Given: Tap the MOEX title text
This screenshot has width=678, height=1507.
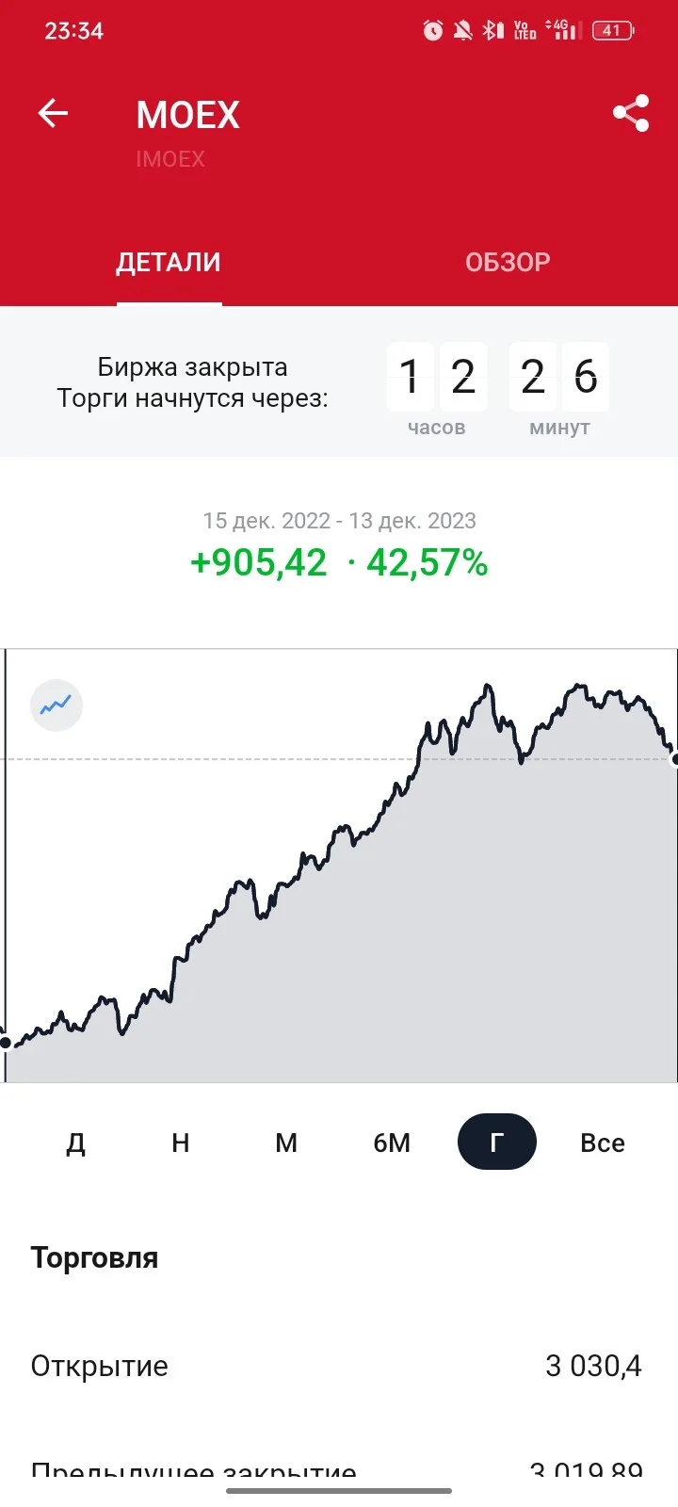Looking at the screenshot, I should [x=188, y=115].
